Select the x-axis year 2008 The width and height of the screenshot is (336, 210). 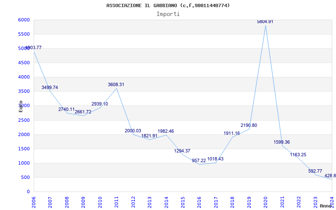click(67, 202)
